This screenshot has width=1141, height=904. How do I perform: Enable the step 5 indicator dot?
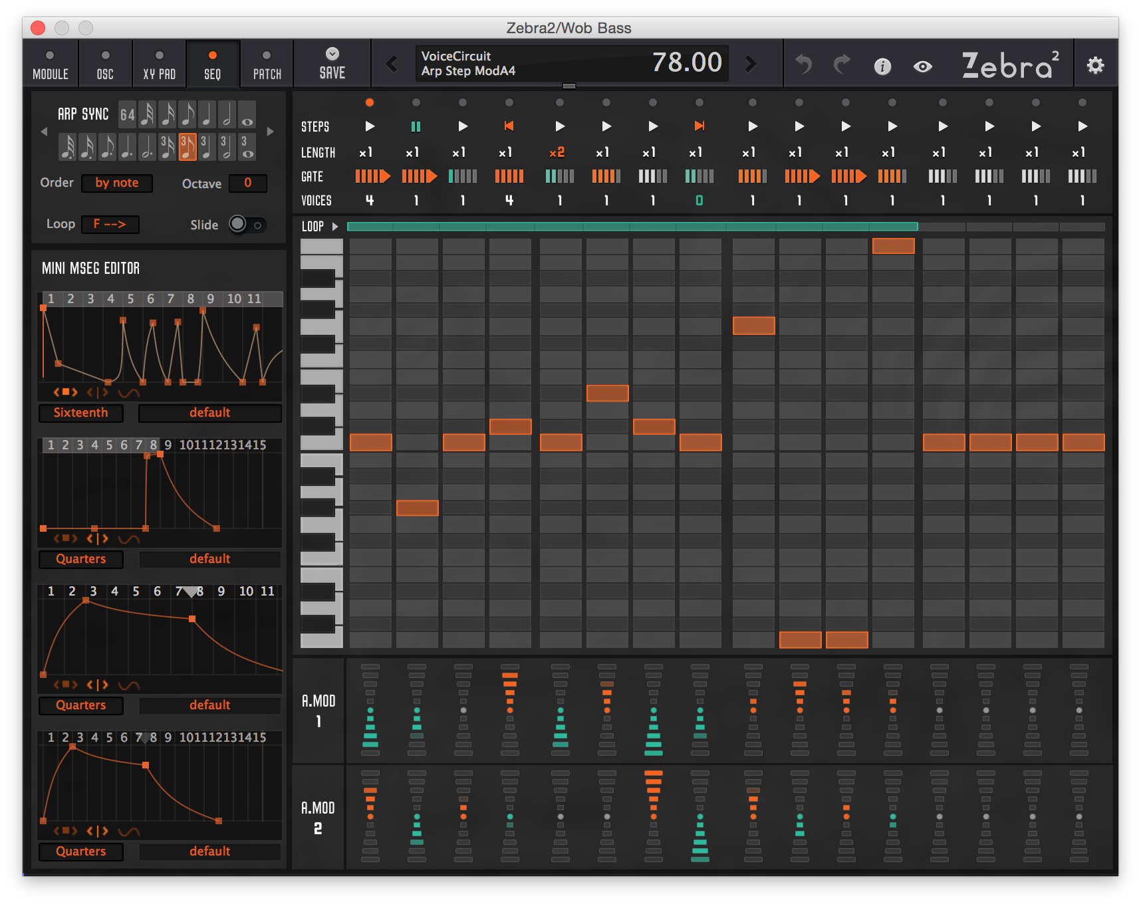560,102
